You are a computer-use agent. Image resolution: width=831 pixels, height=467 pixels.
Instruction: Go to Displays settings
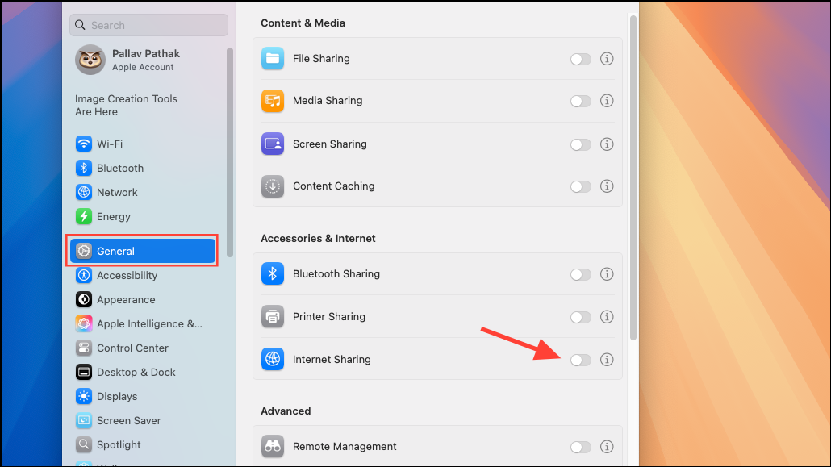coord(106,397)
